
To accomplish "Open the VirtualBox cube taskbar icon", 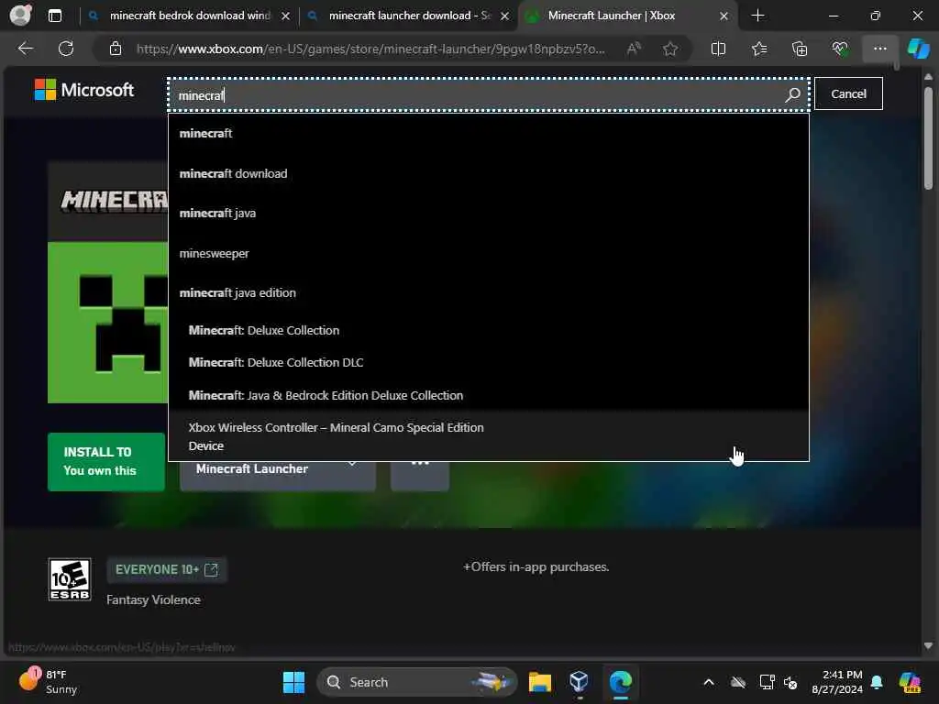I will click(x=580, y=682).
